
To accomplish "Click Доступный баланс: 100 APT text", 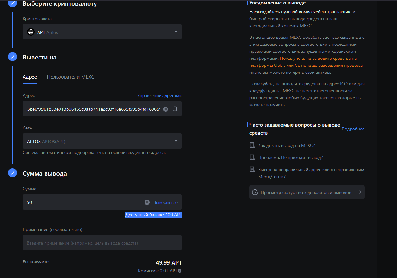I will (x=153, y=215).
